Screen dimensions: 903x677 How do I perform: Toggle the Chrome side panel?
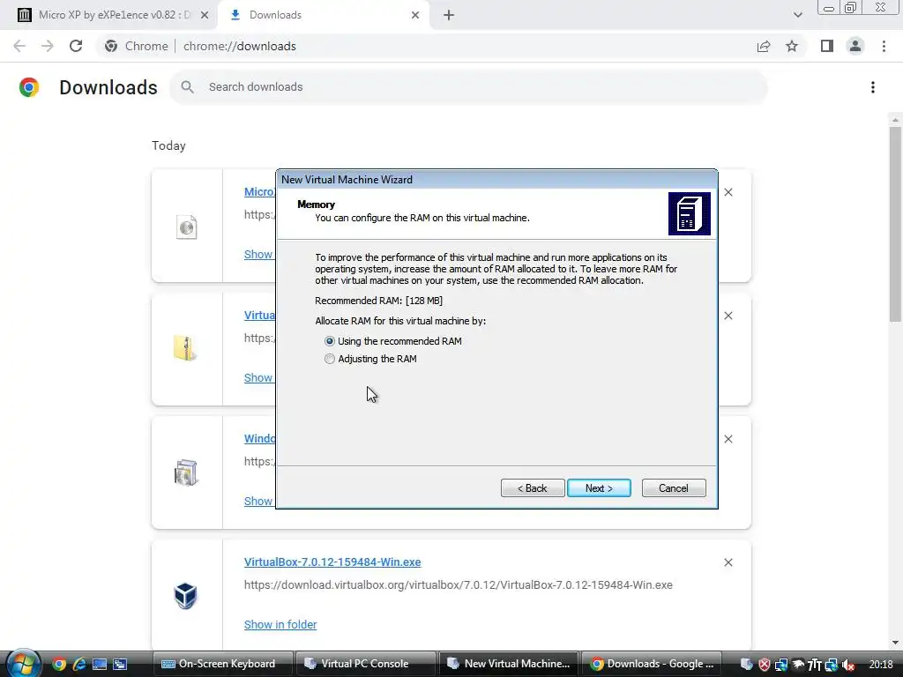[827, 46]
